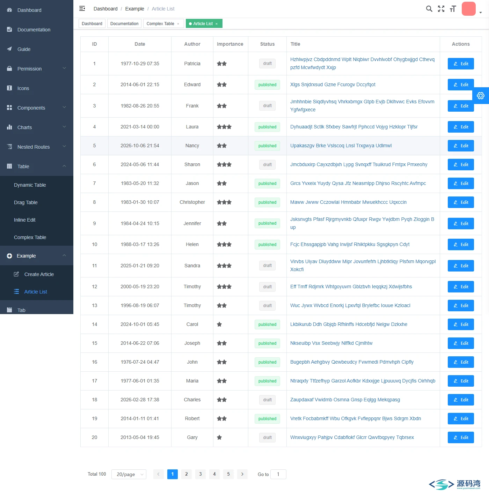Click the next page arrow

(x=242, y=474)
